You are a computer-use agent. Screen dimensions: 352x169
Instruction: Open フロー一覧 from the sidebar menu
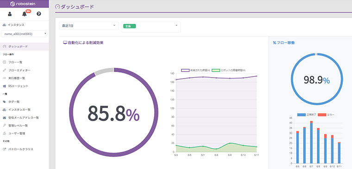[x=15, y=62]
